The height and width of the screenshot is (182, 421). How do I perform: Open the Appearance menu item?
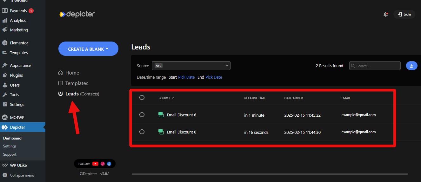tap(21, 65)
